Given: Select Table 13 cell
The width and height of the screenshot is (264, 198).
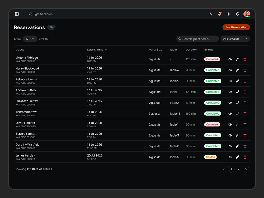Looking at the screenshot, I should [x=175, y=113].
